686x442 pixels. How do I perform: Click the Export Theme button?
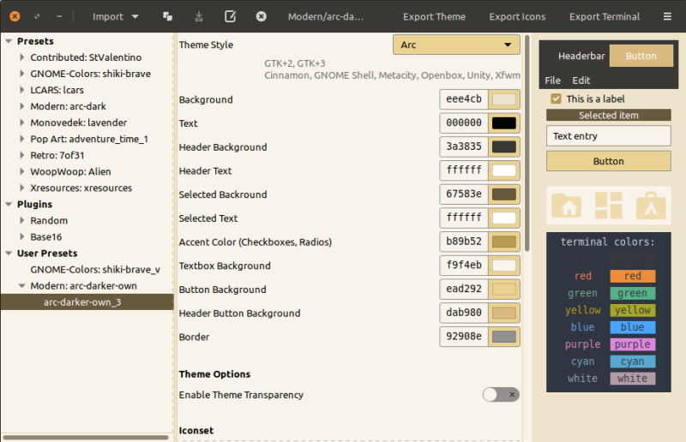[x=434, y=16]
